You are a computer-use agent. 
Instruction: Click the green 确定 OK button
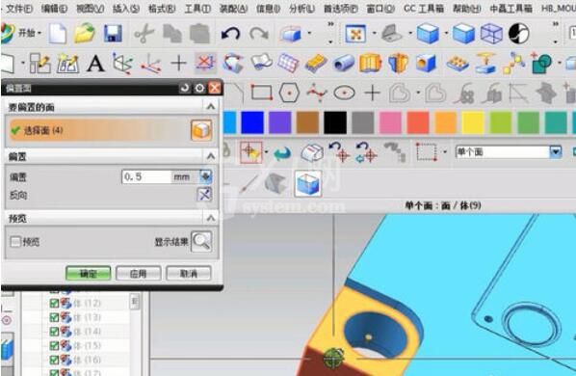pos(89,274)
